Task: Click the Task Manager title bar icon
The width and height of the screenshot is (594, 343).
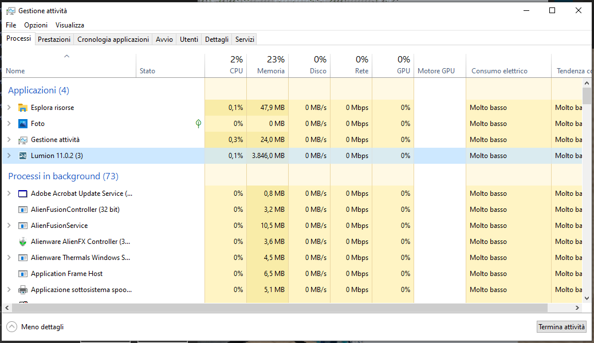Action: tap(11, 11)
